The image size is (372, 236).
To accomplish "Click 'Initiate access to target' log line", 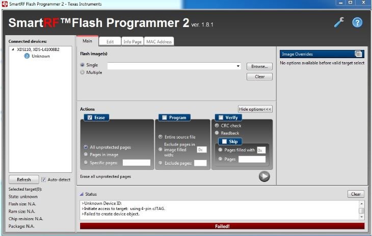I will pos(123,208).
